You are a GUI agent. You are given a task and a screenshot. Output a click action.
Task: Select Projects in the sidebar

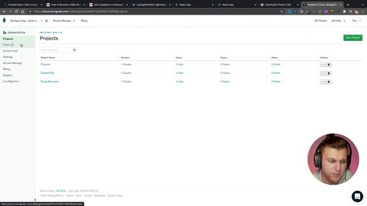pos(8,39)
